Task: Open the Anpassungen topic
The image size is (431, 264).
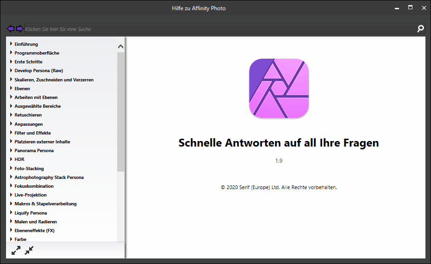Action: coord(29,124)
